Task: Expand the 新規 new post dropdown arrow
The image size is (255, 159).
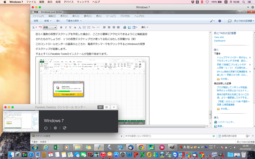Action: pyautogui.click(x=51, y=21)
